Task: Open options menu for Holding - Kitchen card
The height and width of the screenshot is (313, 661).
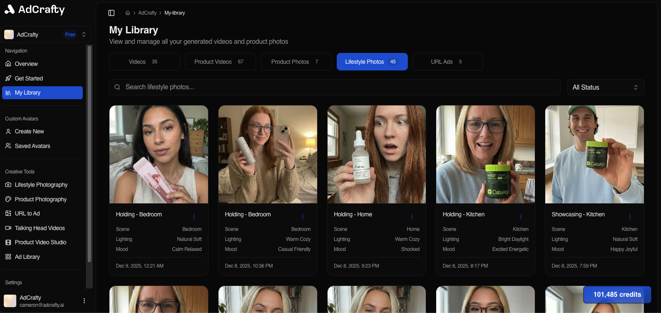Action: pyautogui.click(x=521, y=216)
